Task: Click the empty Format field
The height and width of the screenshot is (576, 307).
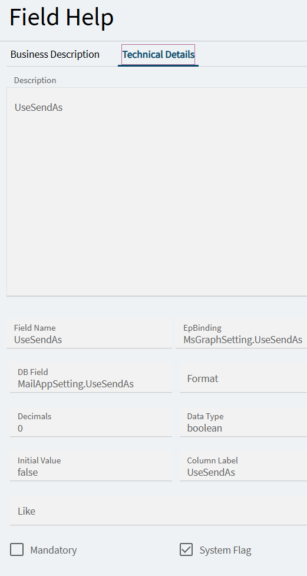Action: point(243,378)
